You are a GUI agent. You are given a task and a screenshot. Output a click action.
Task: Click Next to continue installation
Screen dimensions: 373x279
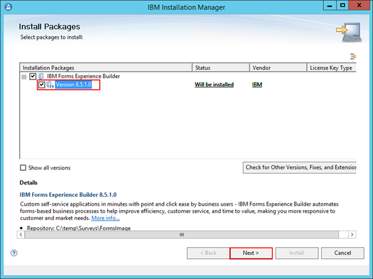(250, 253)
